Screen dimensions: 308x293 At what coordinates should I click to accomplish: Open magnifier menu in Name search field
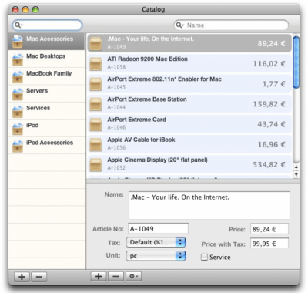[x=180, y=25]
